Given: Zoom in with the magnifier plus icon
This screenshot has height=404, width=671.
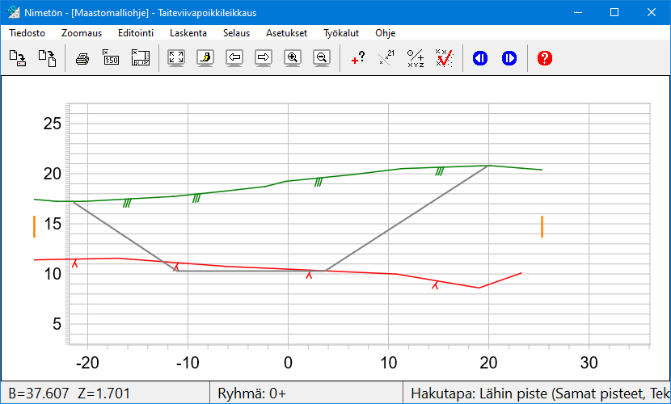Looking at the screenshot, I should click(x=293, y=58).
